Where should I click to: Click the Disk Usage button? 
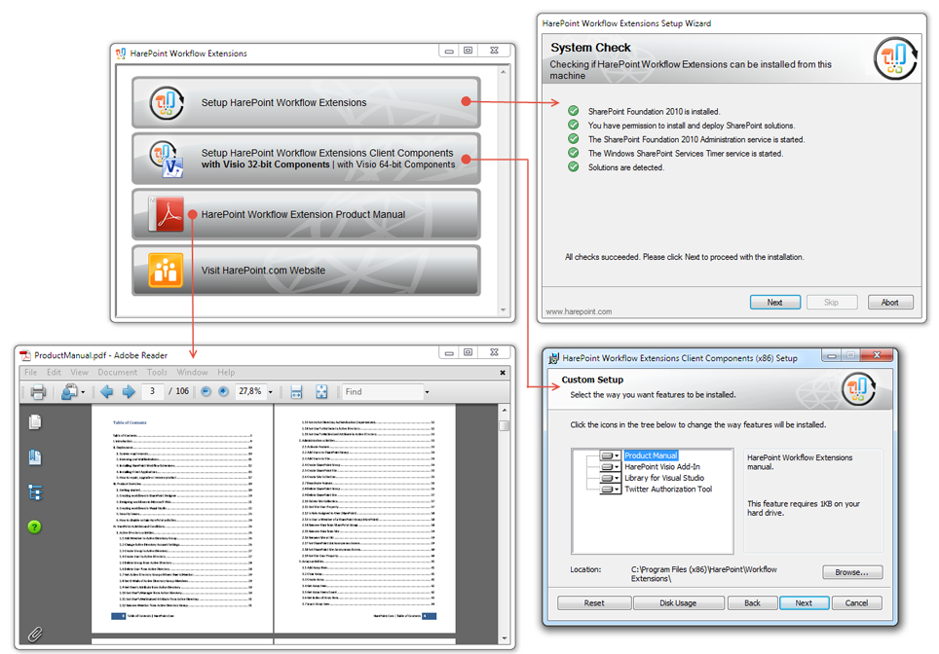678,603
